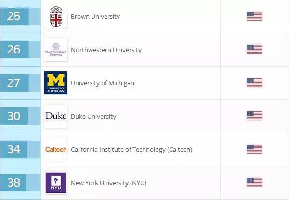Click the US flag next to Caltech
The image size is (289, 200).
coord(254,149)
